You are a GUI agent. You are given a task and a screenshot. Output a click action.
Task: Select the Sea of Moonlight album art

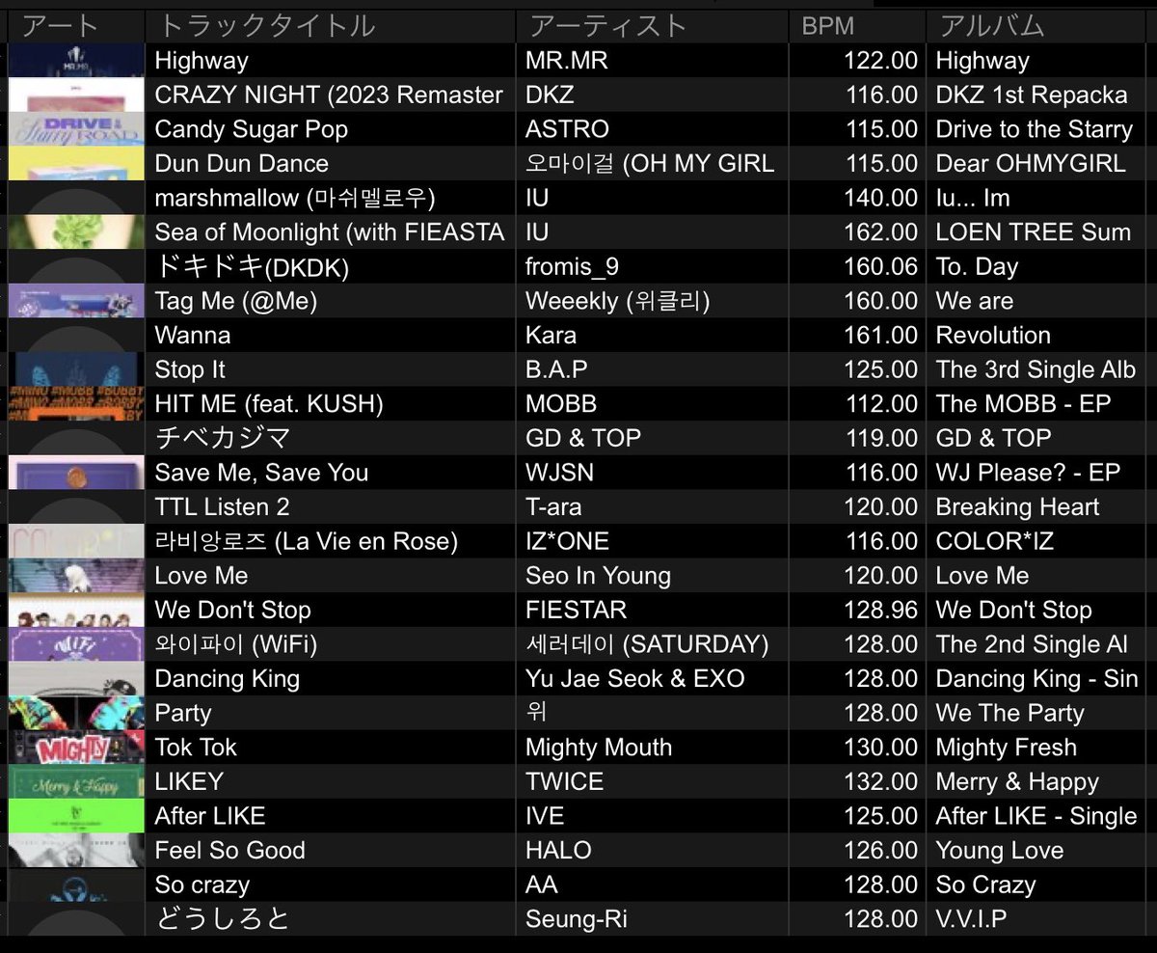(76, 232)
